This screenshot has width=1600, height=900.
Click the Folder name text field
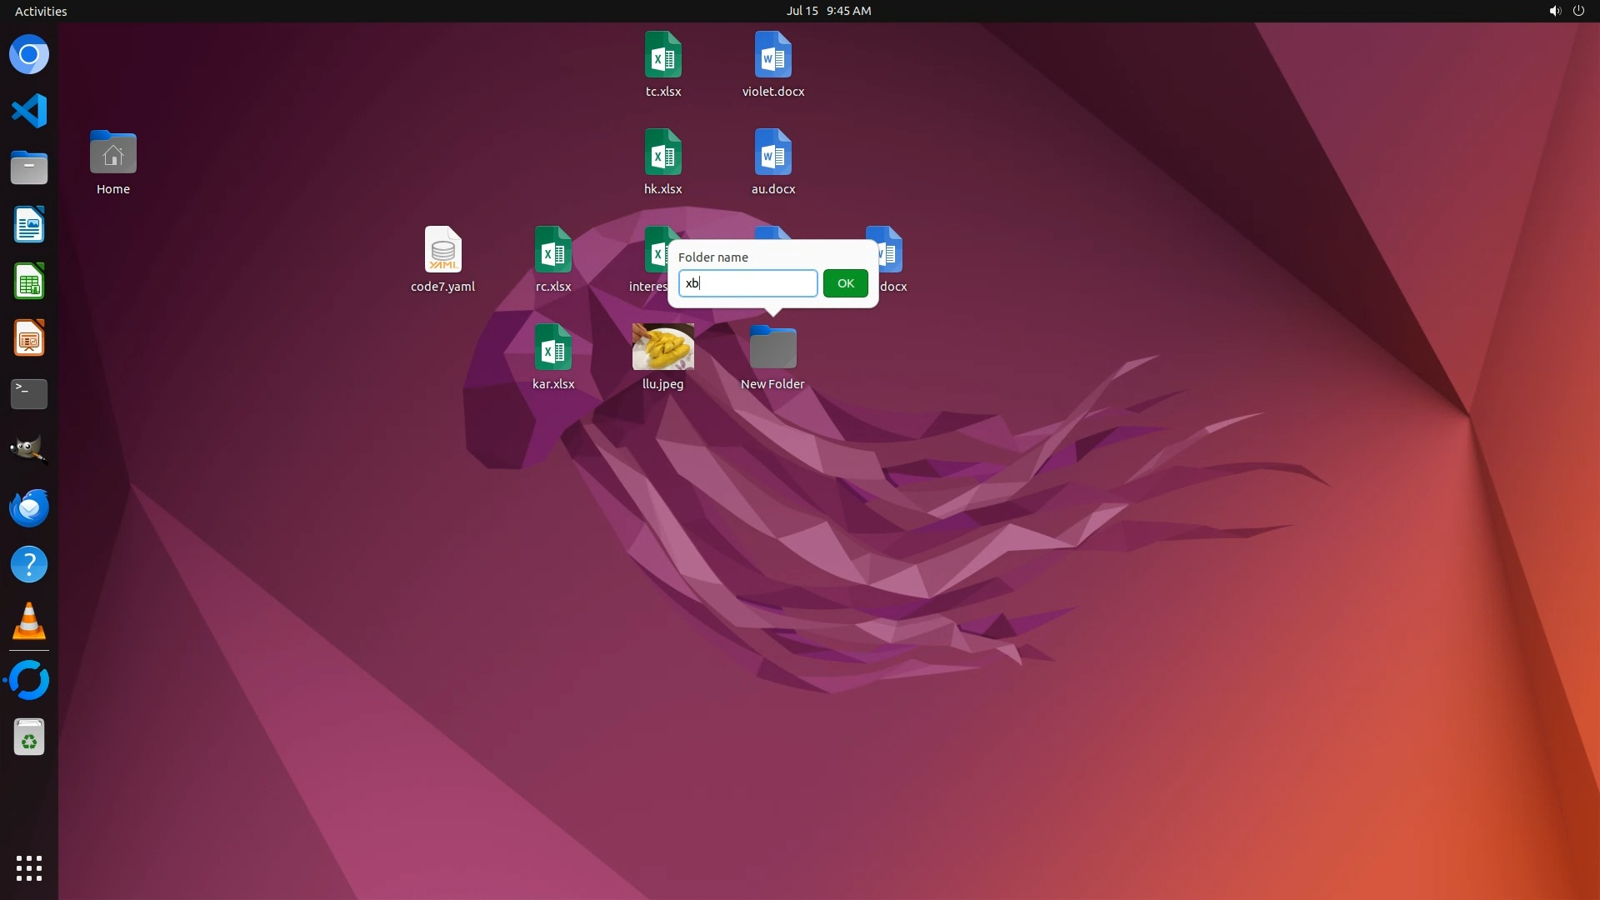pos(747,283)
